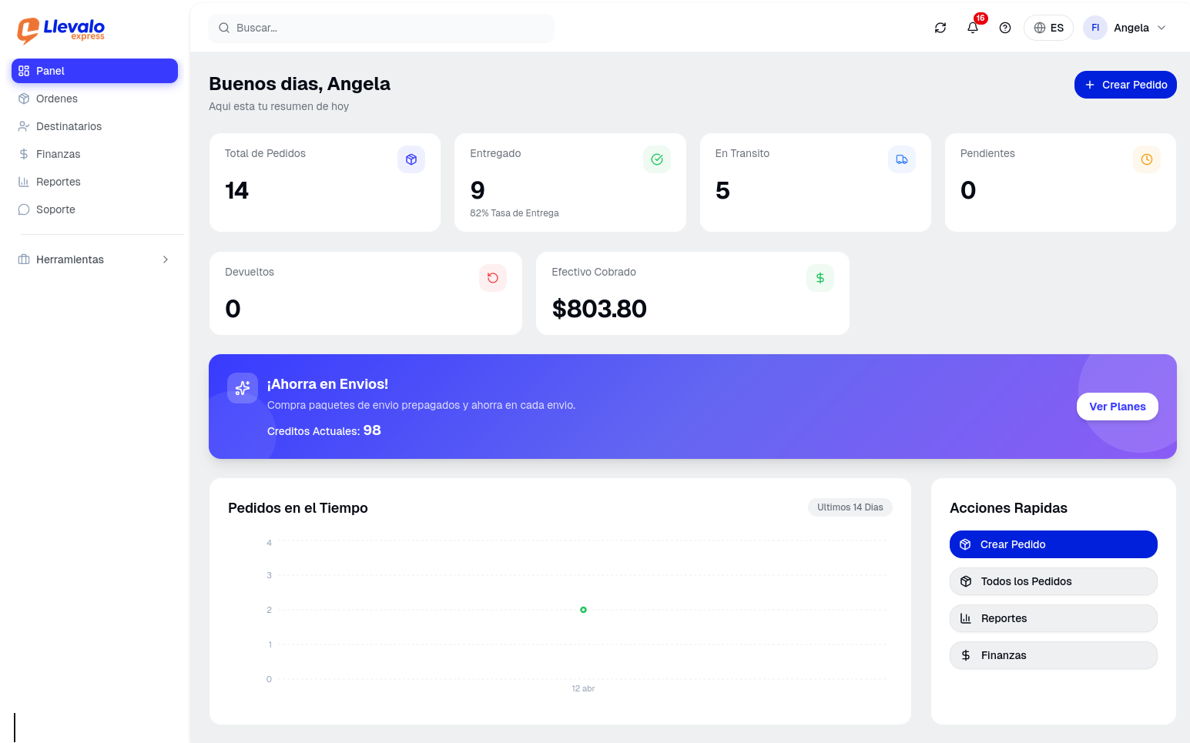Click Crear Pedido button in header
This screenshot has height=743, width=1190.
coord(1125,85)
